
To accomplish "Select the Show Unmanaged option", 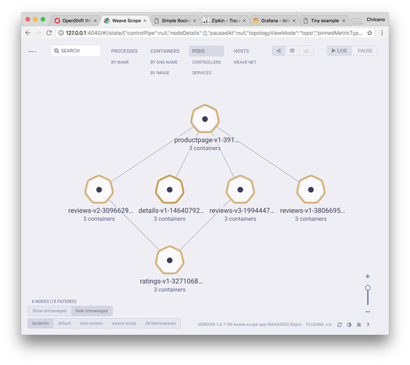I will click(x=50, y=311).
